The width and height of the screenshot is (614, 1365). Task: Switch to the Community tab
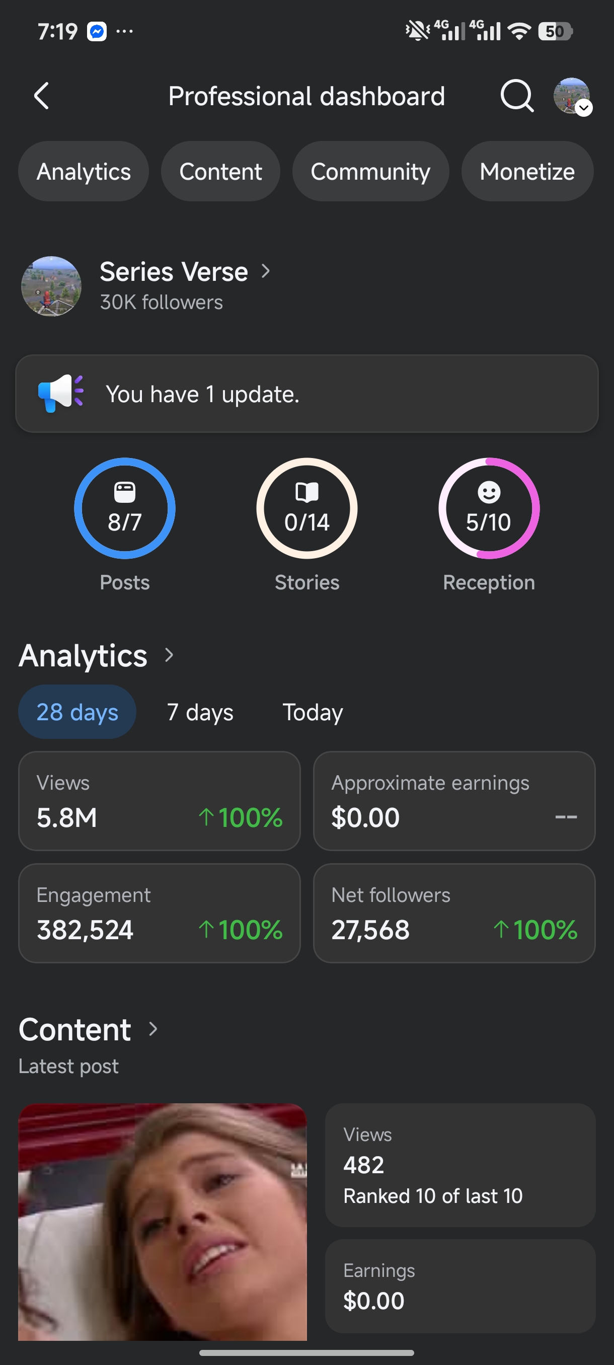pyautogui.click(x=370, y=171)
